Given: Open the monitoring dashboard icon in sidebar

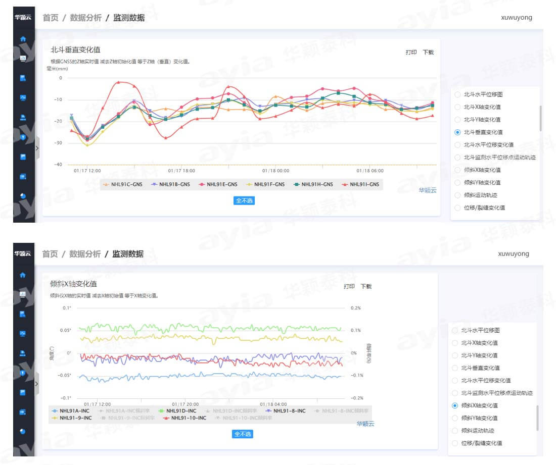Looking at the screenshot, I should (x=23, y=58).
